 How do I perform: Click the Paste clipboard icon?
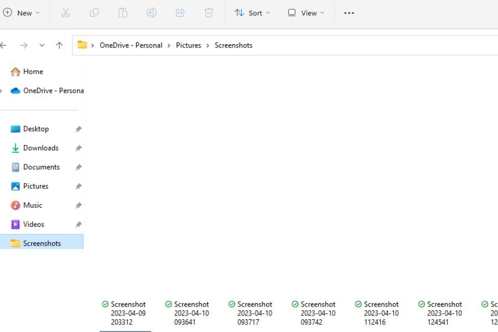click(123, 13)
